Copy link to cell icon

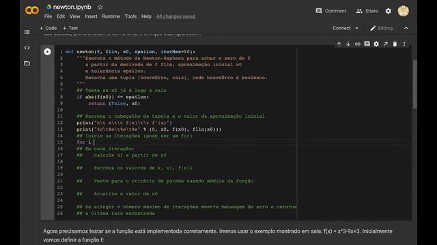click(x=358, y=44)
